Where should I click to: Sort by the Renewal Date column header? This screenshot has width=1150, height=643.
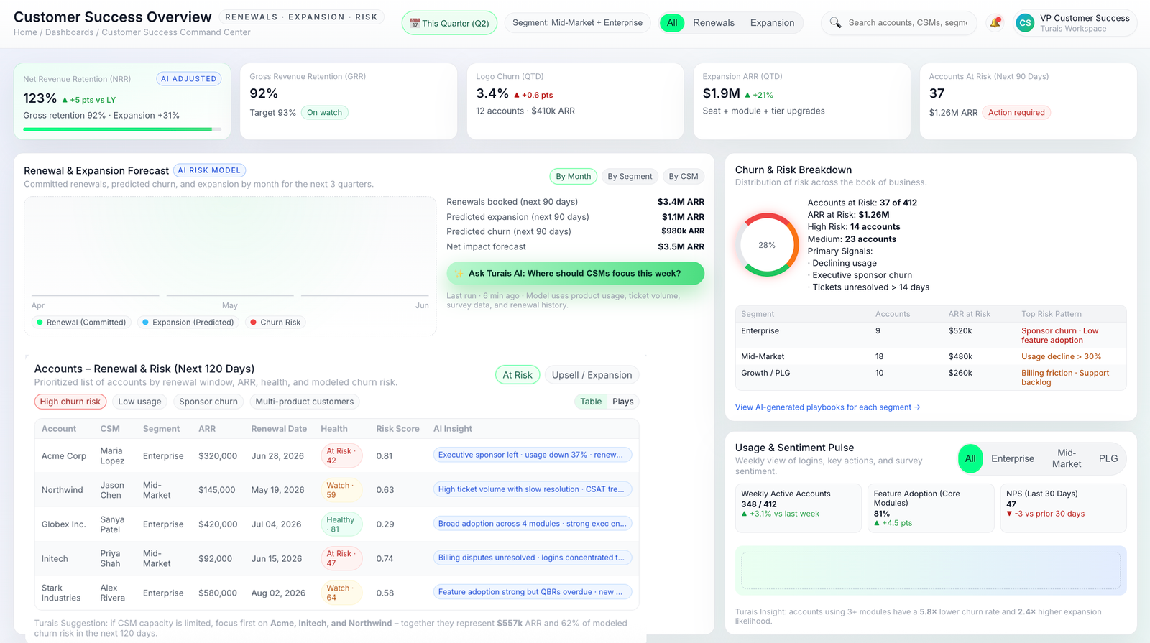[279, 429]
